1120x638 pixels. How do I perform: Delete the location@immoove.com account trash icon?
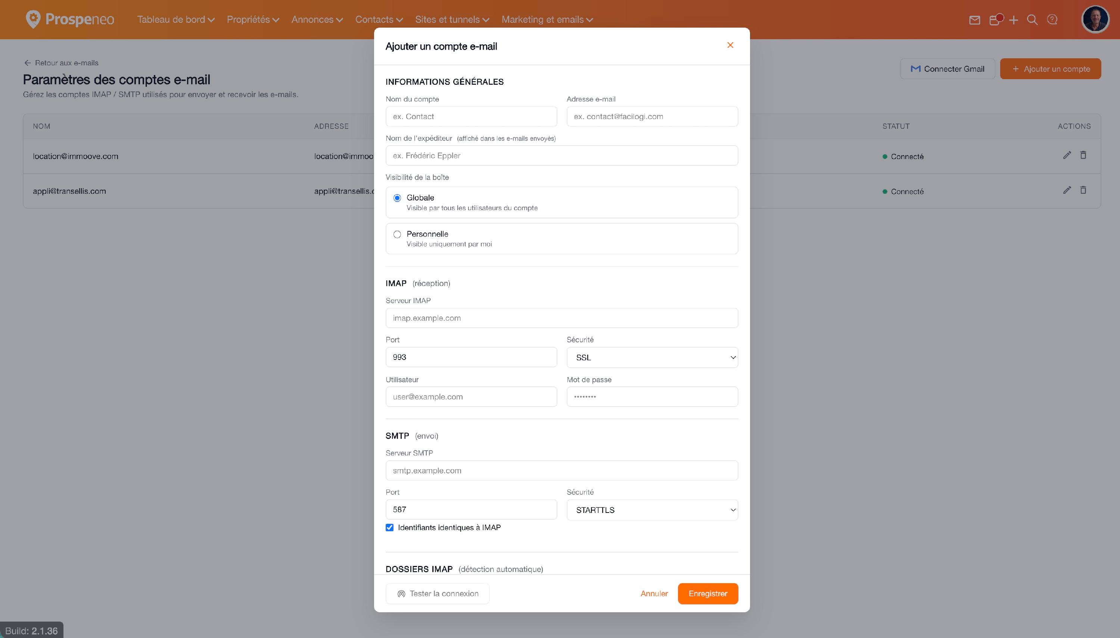[1083, 155]
